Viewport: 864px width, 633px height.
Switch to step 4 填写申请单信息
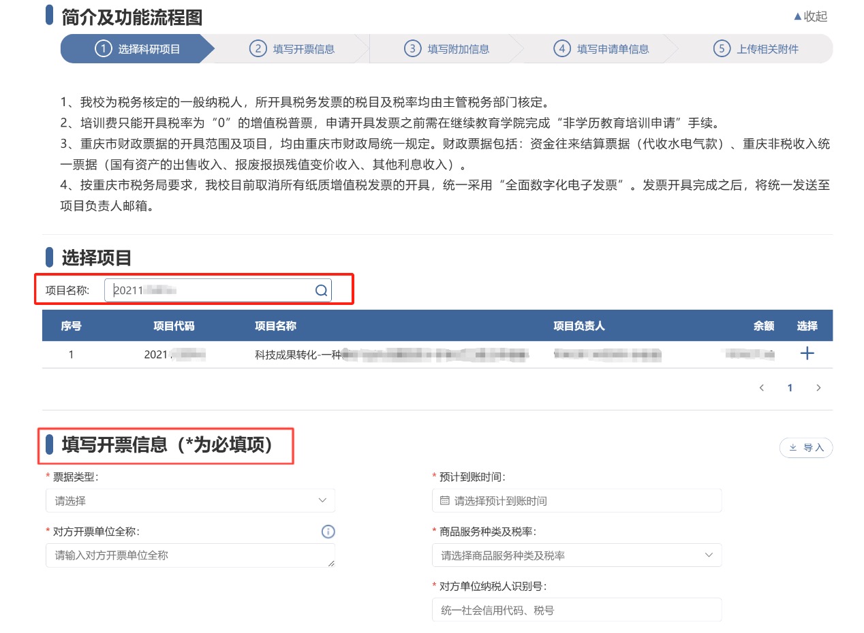[x=602, y=49]
